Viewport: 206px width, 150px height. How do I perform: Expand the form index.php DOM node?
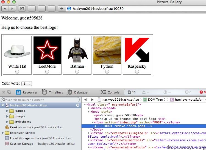(x=93, y=122)
